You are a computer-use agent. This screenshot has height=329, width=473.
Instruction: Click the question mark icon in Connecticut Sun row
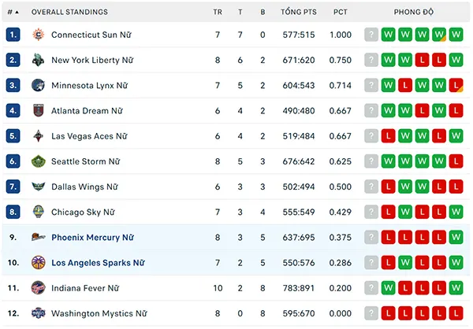coord(371,35)
